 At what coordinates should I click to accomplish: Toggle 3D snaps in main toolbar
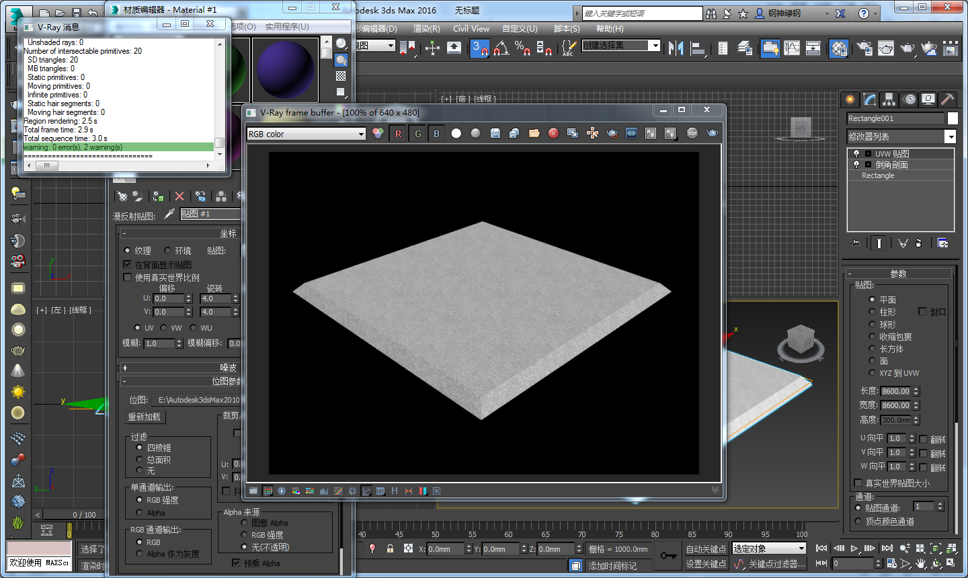click(479, 48)
